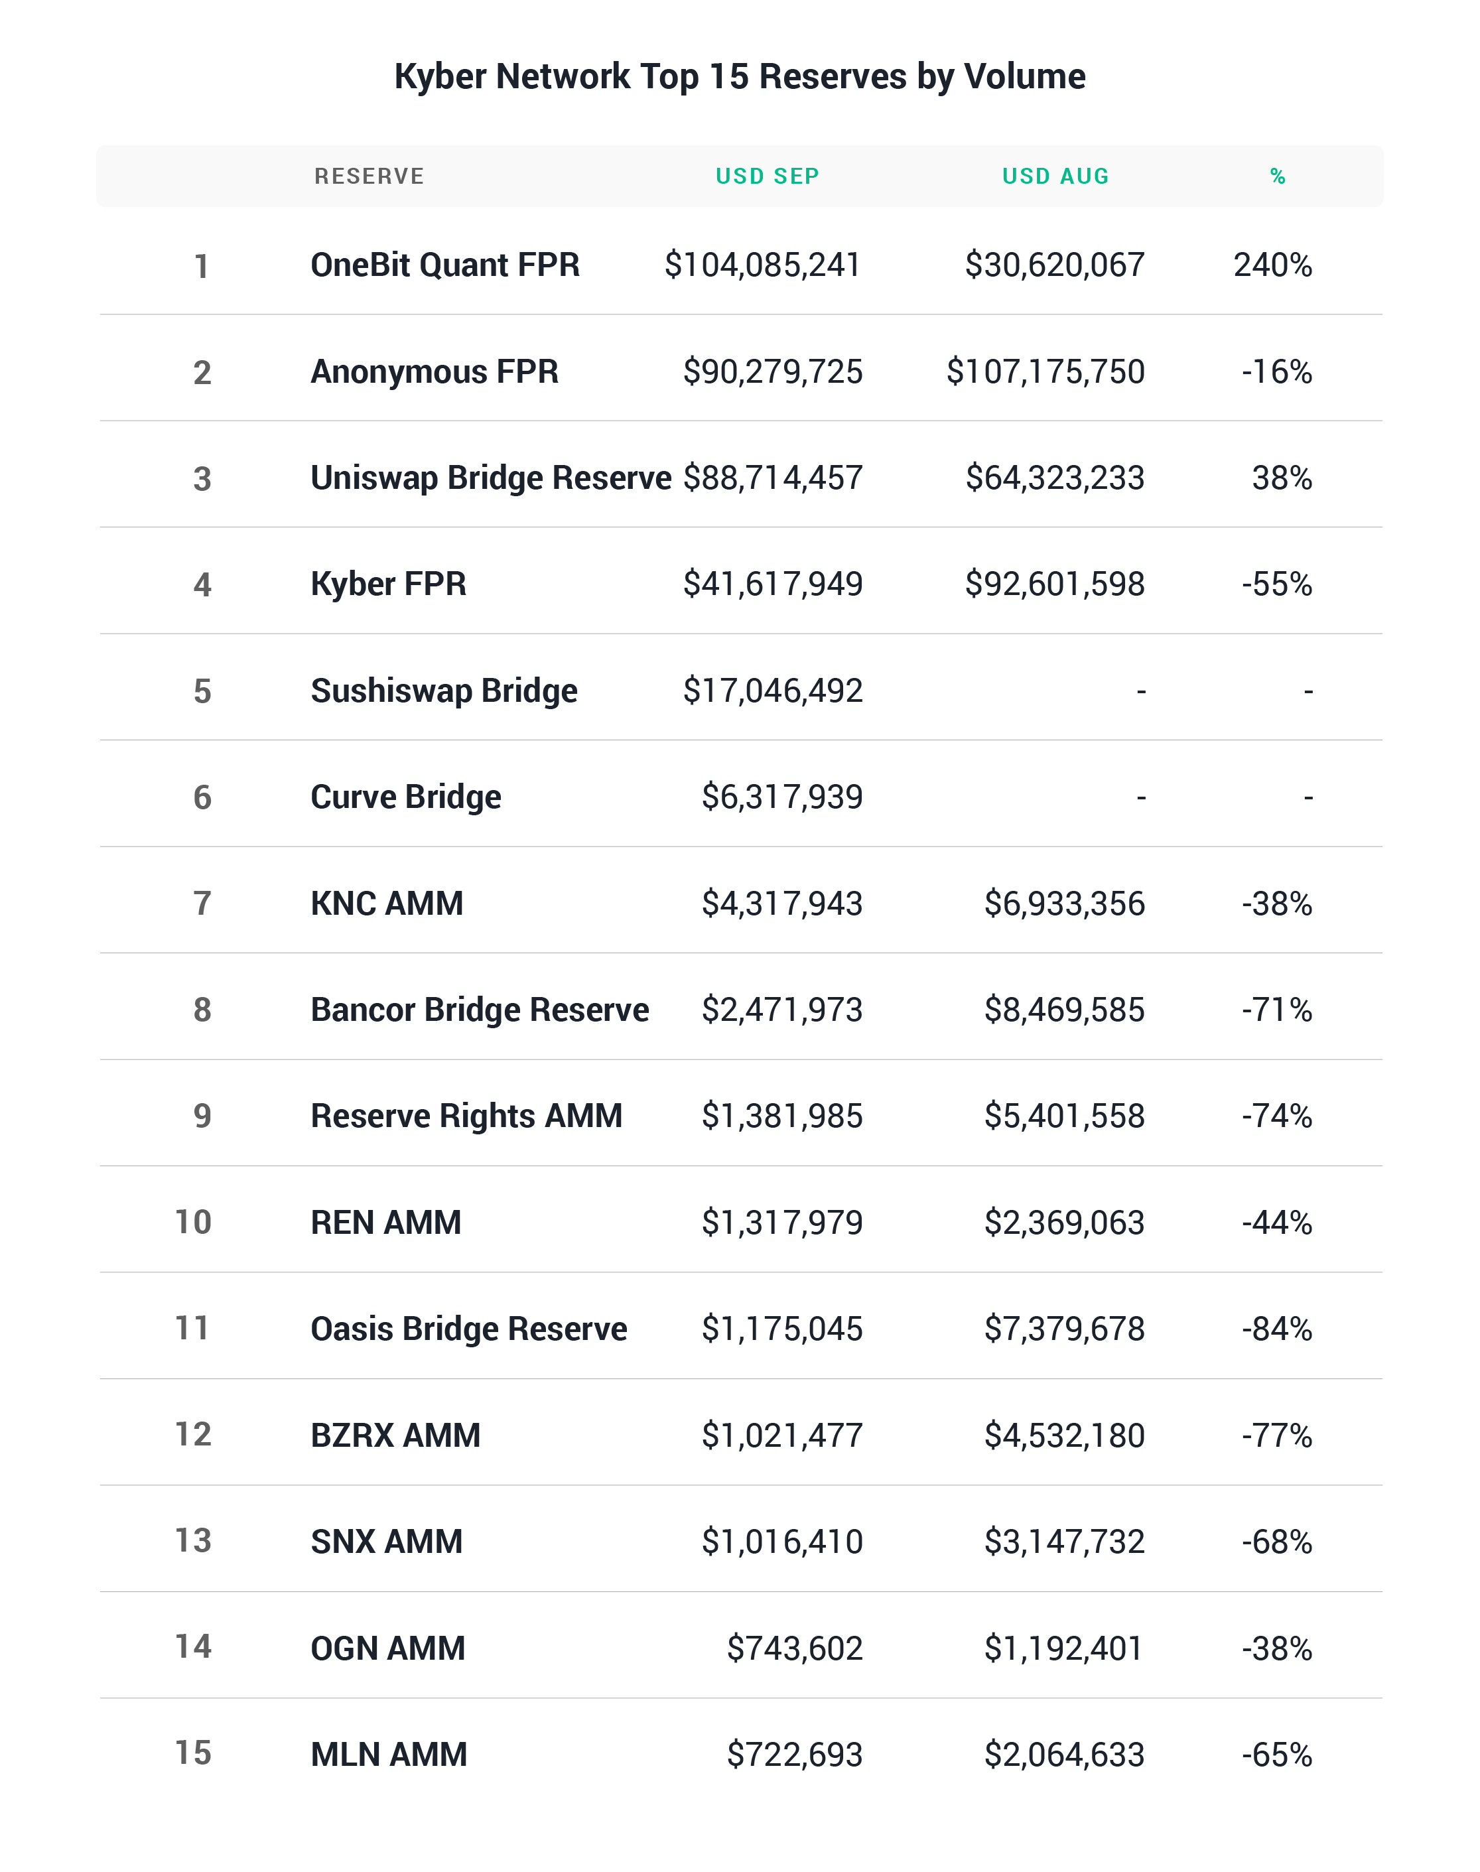
Task: Select the $107,175,750 August volume cell
Action: pos(1045,371)
